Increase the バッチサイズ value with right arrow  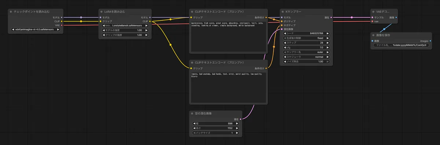[x=237, y=133]
